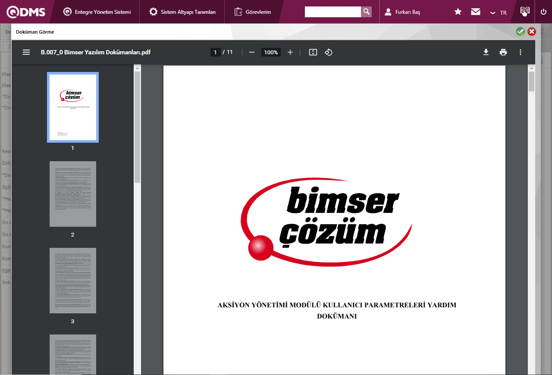Image resolution: width=552 pixels, height=375 pixels.
Task: Toggle the PDF sidebar hamburger menu
Action: coord(26,52)
